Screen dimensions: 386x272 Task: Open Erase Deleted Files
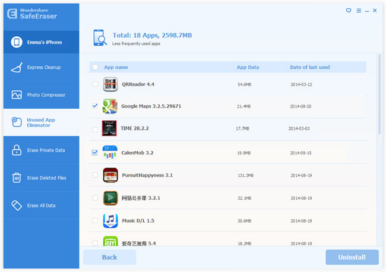click(x=42, y=178)
